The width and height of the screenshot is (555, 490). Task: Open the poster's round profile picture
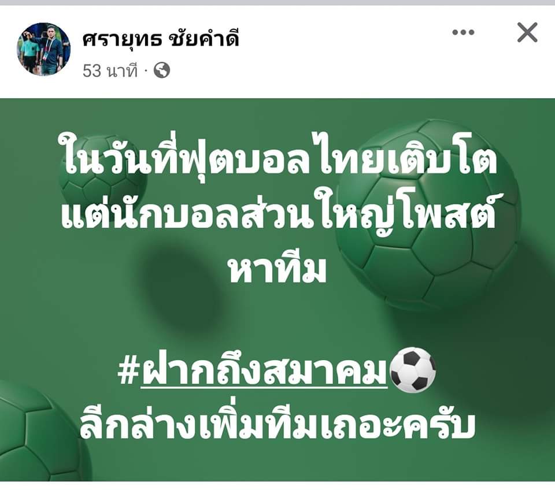[43, 49]
